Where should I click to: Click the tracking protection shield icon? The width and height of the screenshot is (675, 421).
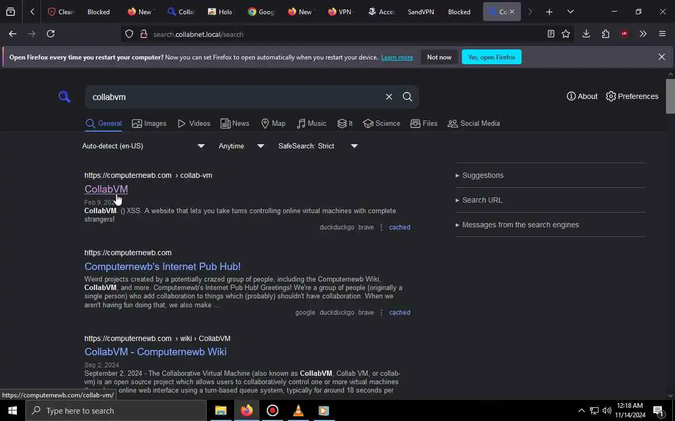point(129,34)
